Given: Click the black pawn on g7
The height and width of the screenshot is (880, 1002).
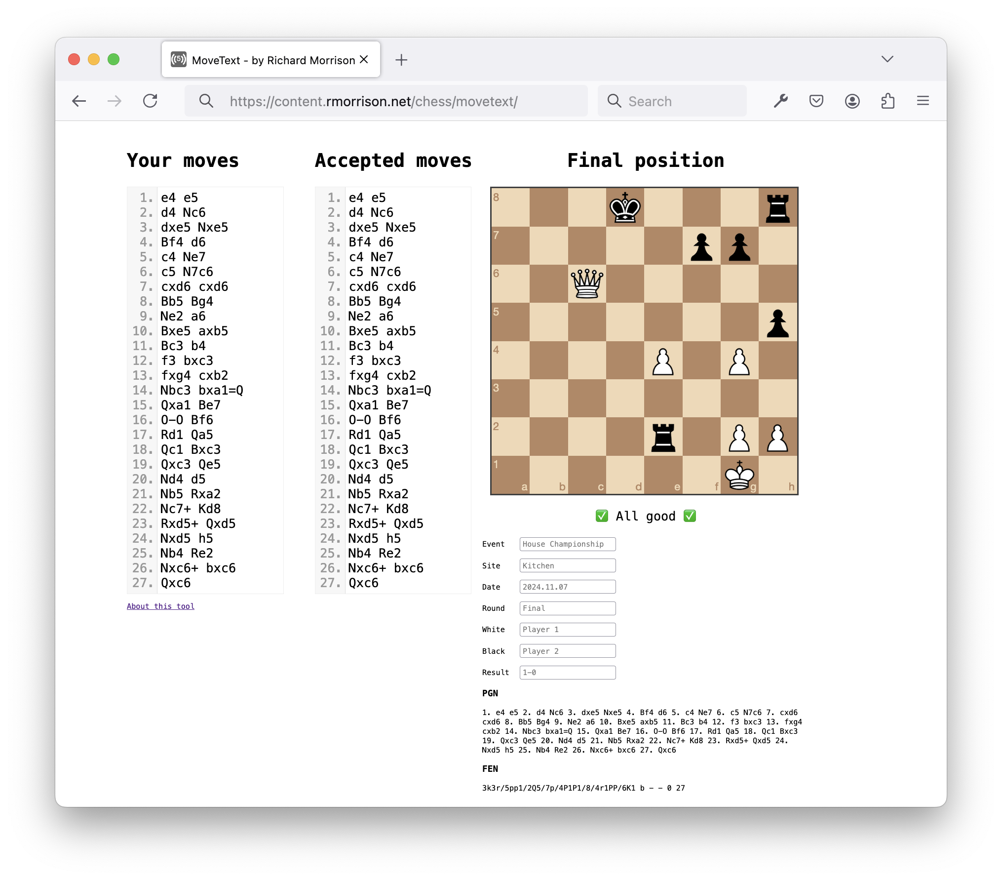Looking at the screenshot, I should pos(739,246).
